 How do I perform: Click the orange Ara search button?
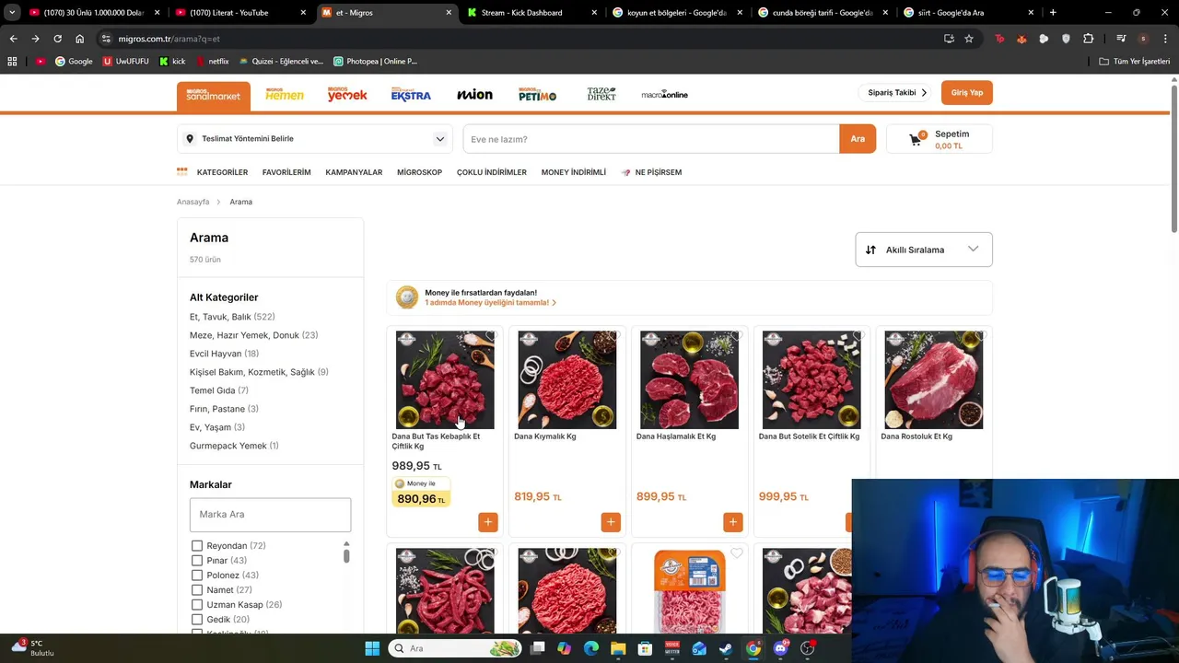[x=858, y=139]
